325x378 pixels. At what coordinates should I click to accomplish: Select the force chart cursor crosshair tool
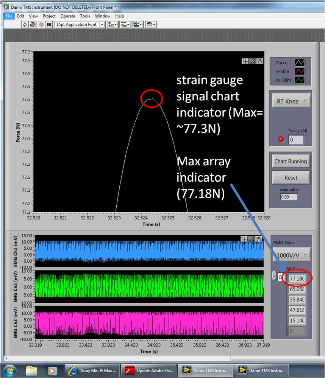pyautogui.click(x=245, y=61)
